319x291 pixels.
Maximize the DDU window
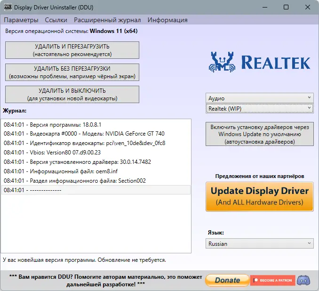pos(286,8)
